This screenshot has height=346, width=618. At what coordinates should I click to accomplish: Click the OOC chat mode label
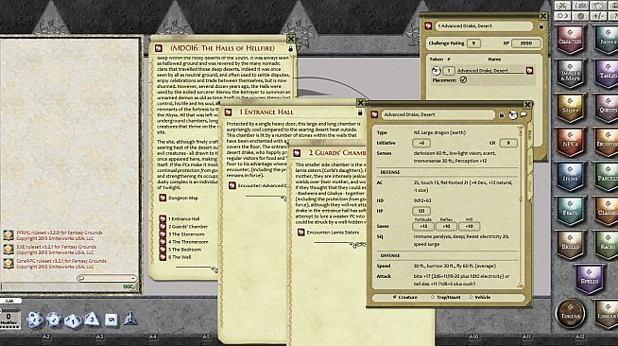(x=129, y=286)
